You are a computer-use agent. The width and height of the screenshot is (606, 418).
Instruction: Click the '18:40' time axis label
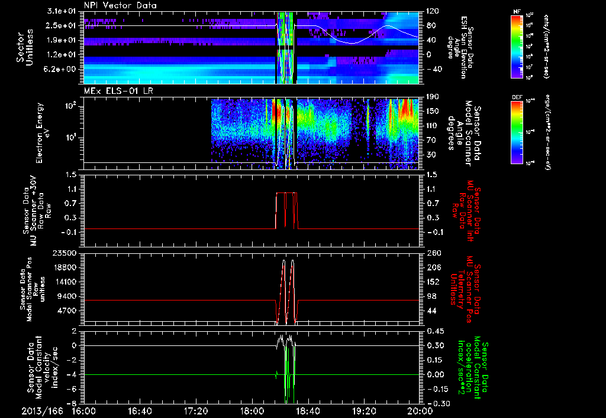tap(308, 411)
